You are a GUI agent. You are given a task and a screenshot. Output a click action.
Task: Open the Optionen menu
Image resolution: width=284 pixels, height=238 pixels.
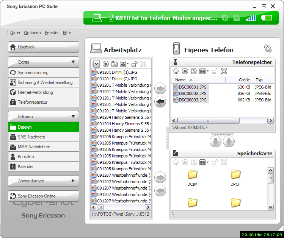[x=32, y=33]
